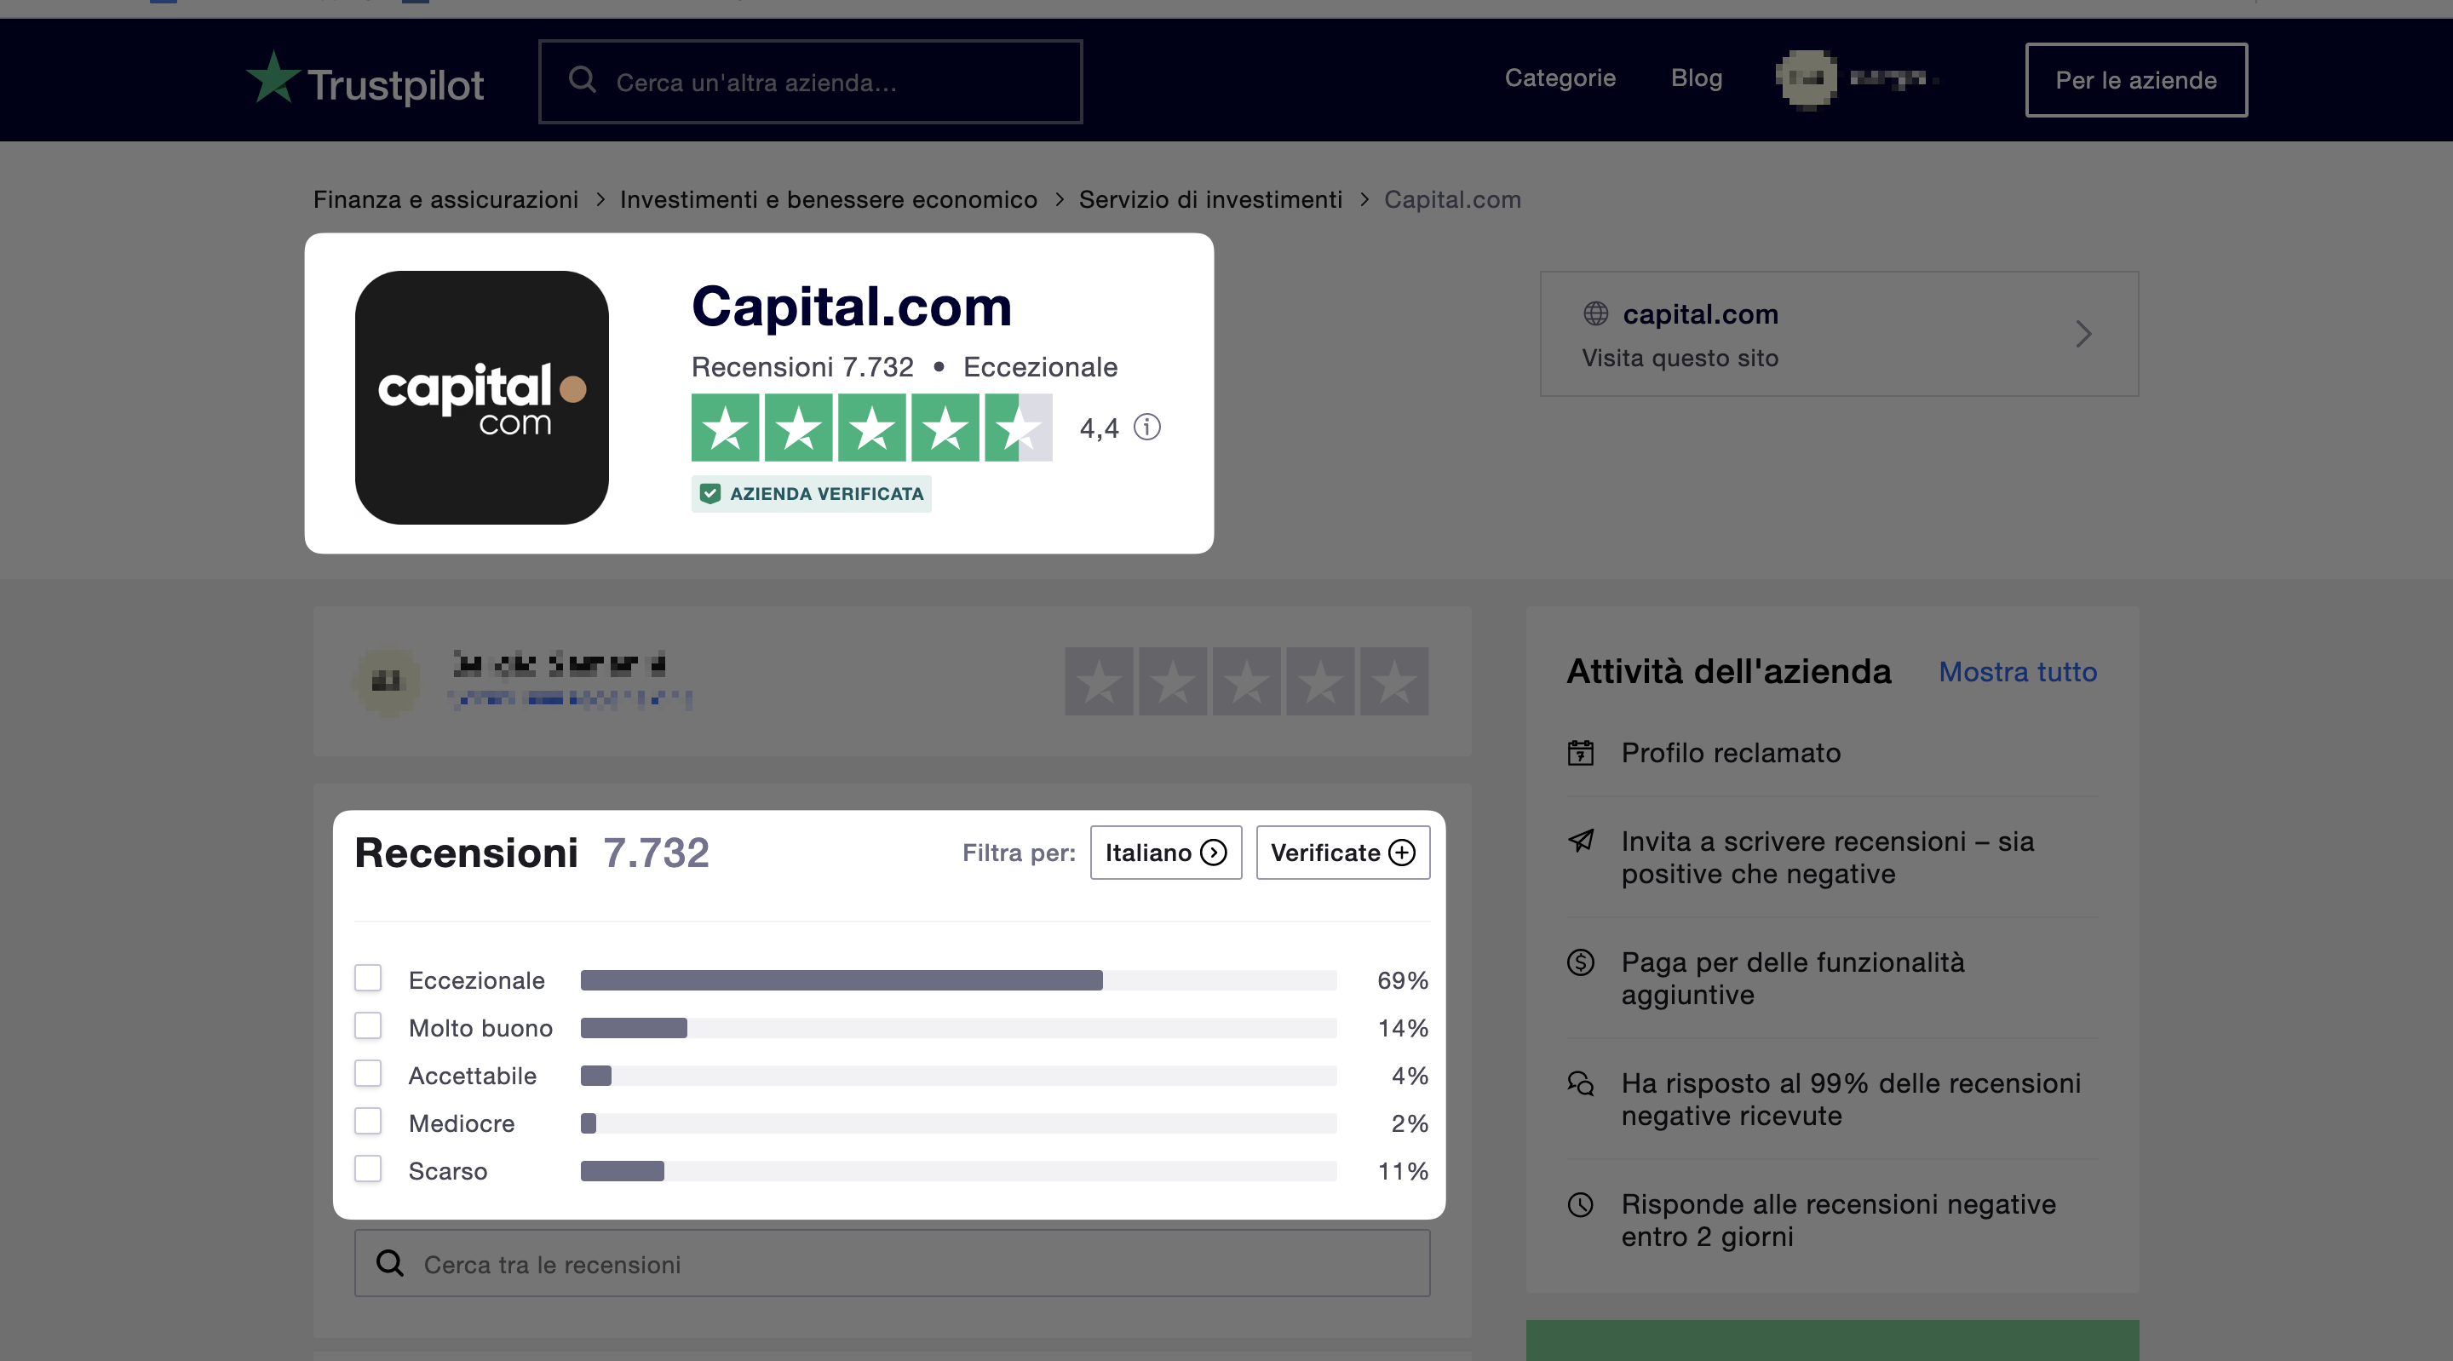
Task: Click Recensioni 7.732 under company name
Action: 801,367
